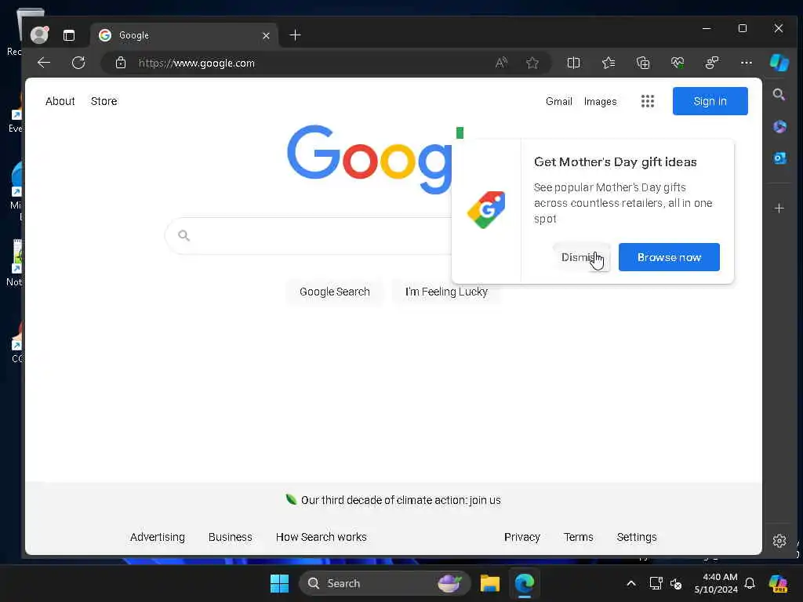Image resolution: width=803 pixels, height=602 pixels.
Task: Open the Edge profile avatar icon
Action: click(39, 34)
